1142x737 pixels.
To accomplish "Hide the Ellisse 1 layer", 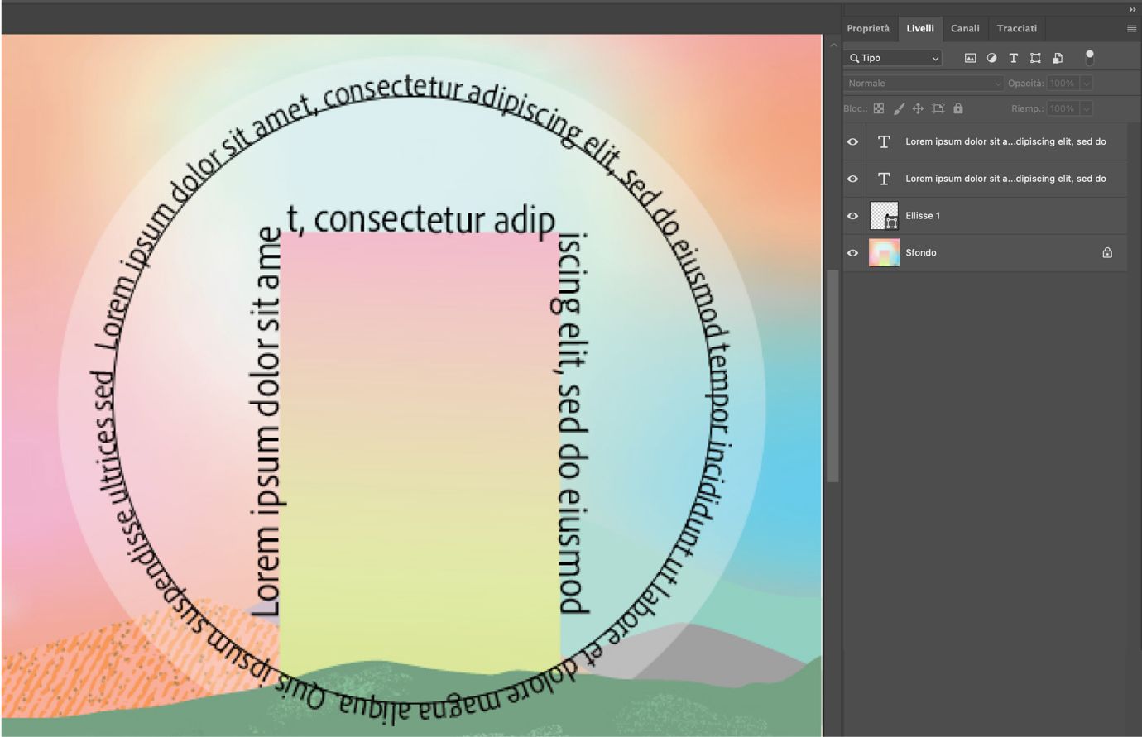I will point(852,215).
